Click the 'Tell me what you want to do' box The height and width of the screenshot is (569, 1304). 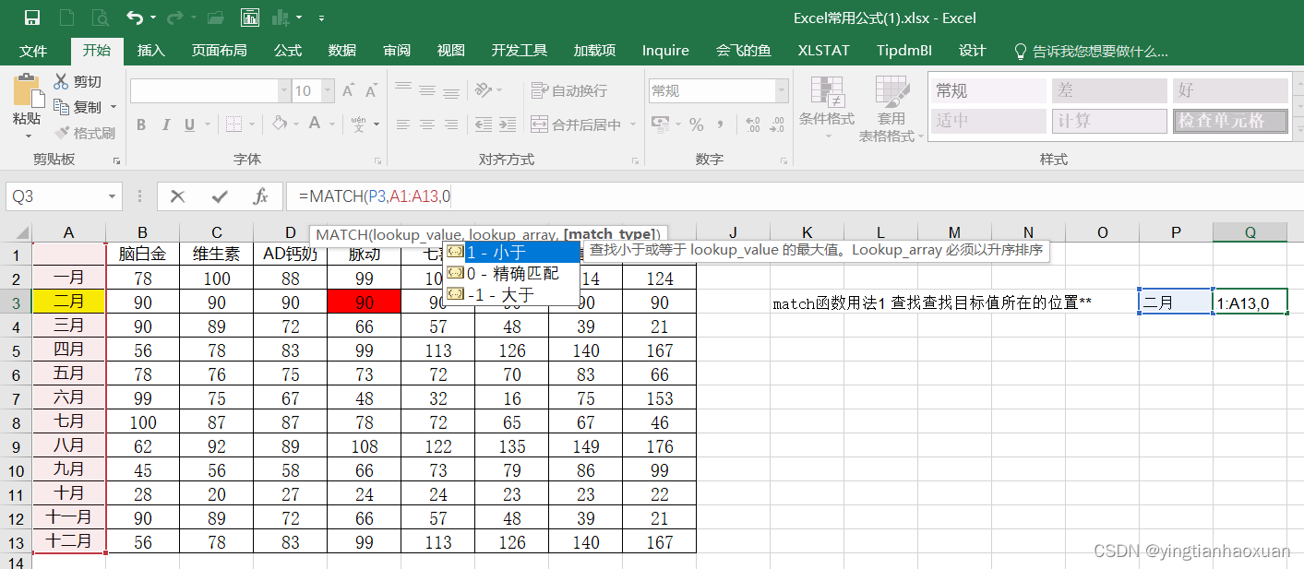pos(1091,52)
